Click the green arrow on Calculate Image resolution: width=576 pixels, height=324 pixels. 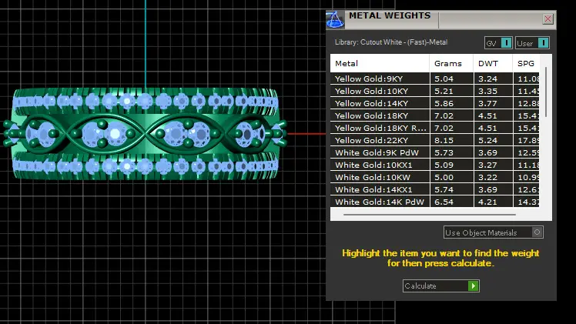[473, 286]
